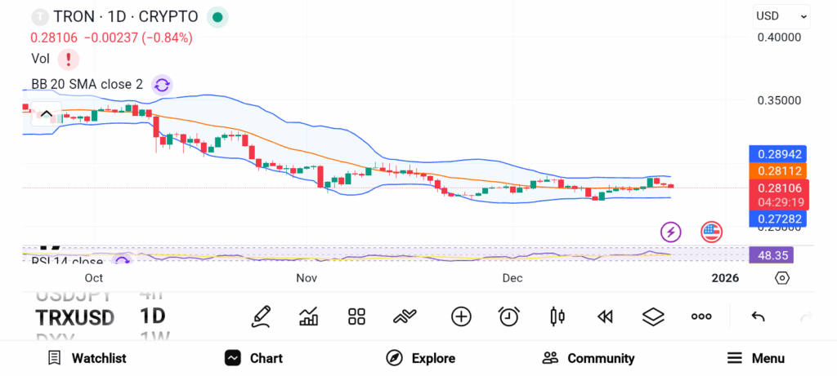Open the layers object tree icon
837x376 pixels.
tap(653, 316)
